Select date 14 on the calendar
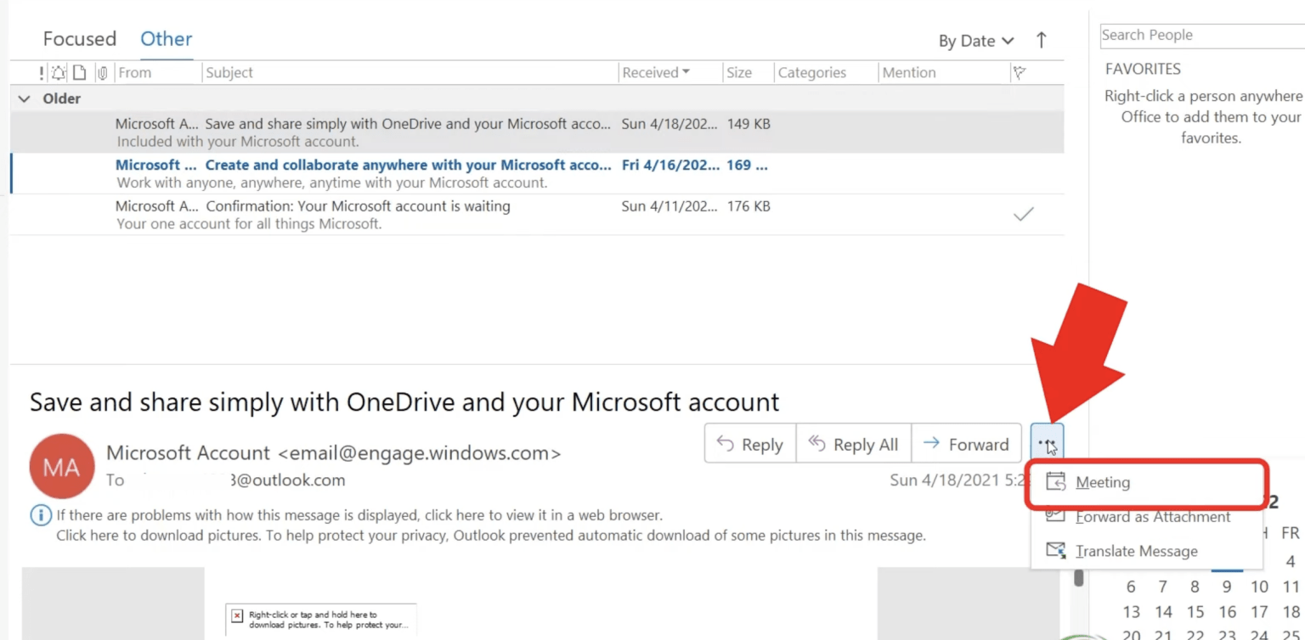Viewport: 1305px width, 640px height. [1163, 611]
